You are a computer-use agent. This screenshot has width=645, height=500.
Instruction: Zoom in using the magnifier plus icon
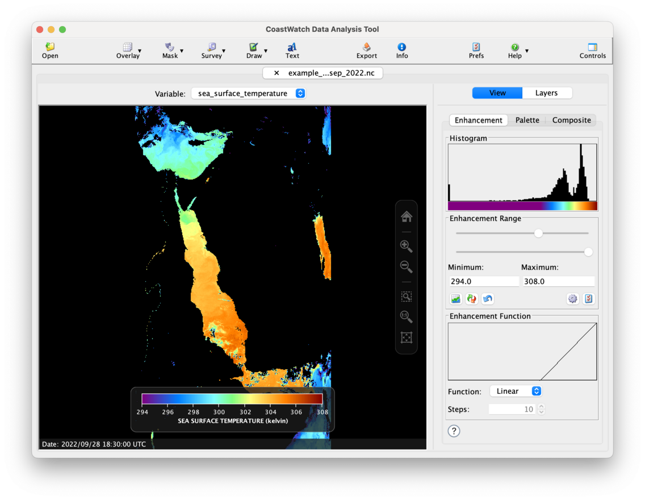406,246
